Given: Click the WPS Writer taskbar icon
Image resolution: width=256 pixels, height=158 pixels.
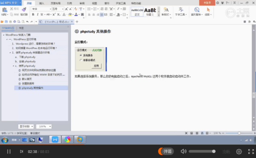Looking at the screenshot, I should [x=55, y=139].
